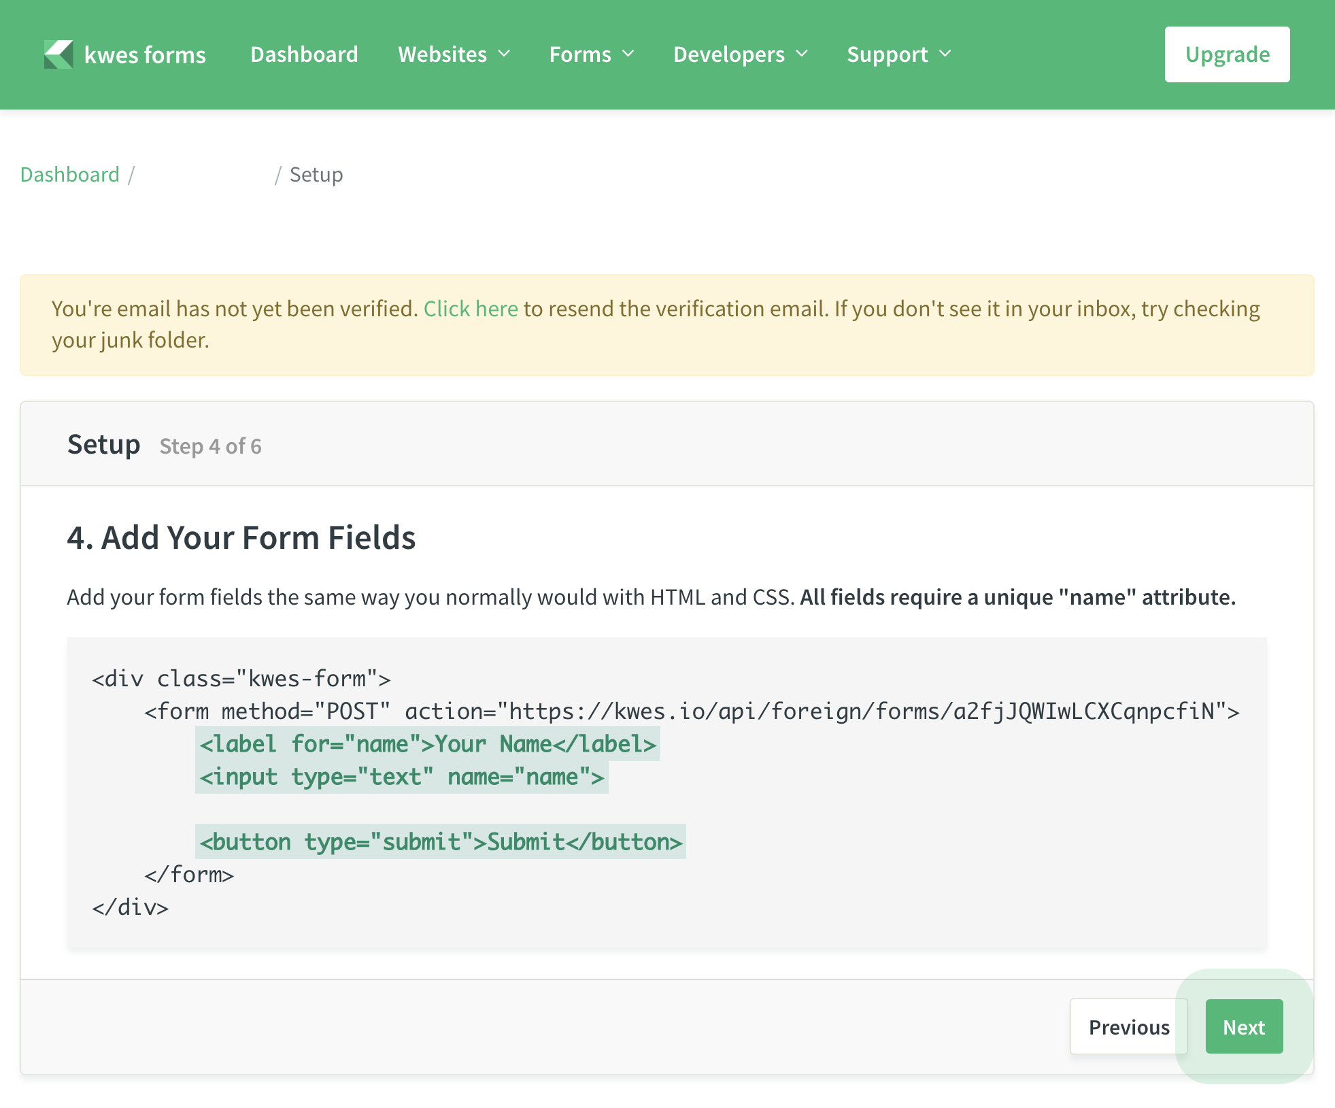Click the highlighted submit button code line
Screen dimensions: 1335x1108
point(440,842)
